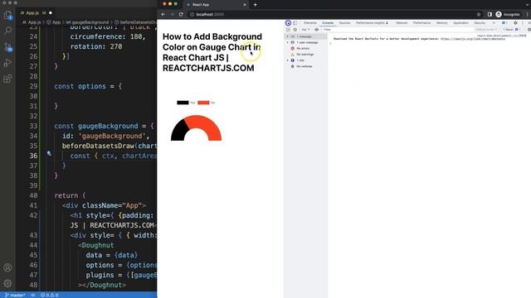Switch to the Elements tab in DevTools
The image size is (531, 298).
(x=310, y=23)
